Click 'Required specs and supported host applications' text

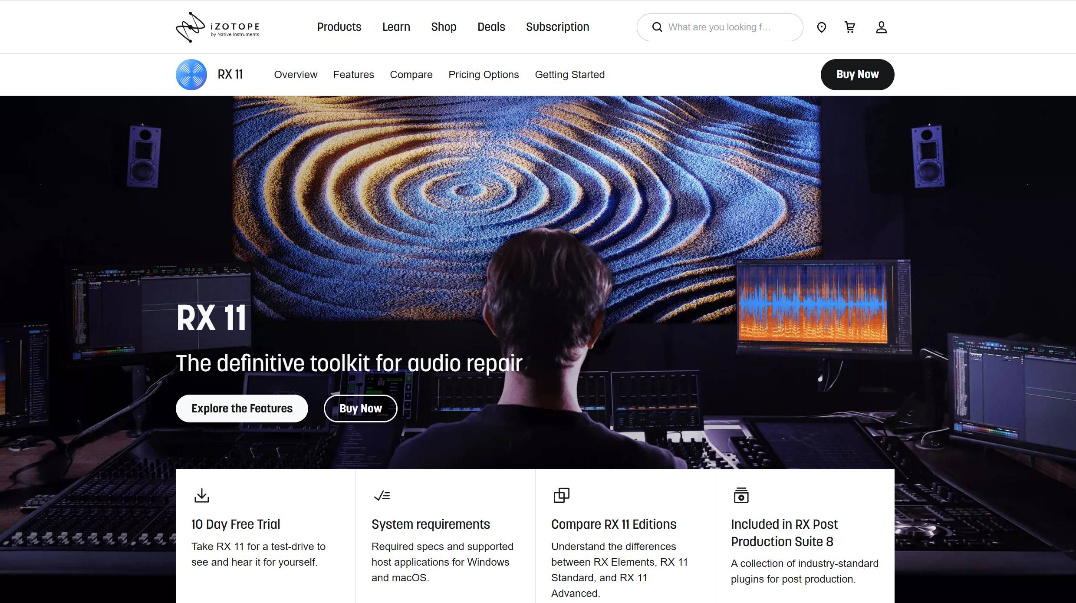[x=442, y=562]
